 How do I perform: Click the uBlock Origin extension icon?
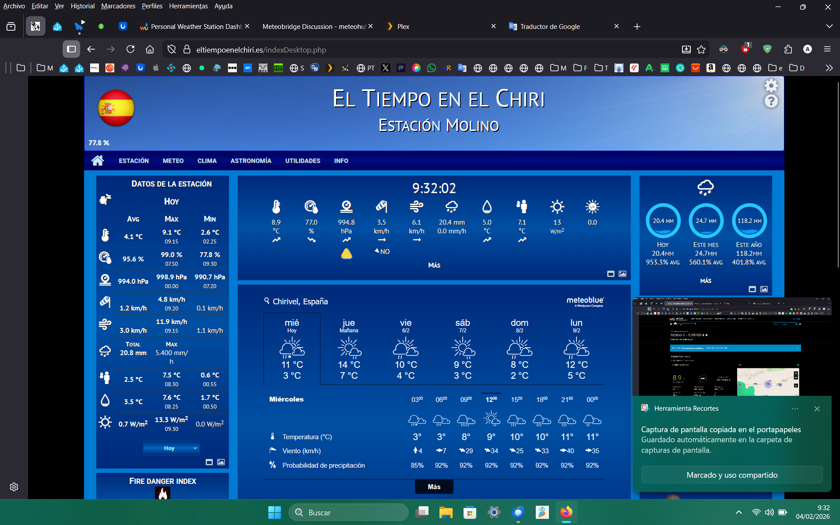click(745, 49)
